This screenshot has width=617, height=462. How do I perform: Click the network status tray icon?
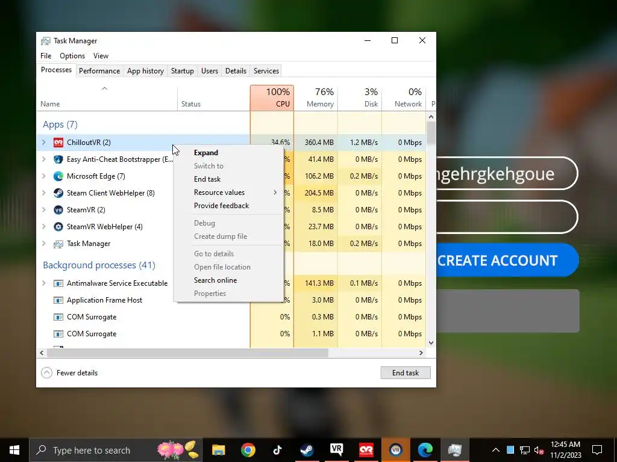click(x=525, y=450)
